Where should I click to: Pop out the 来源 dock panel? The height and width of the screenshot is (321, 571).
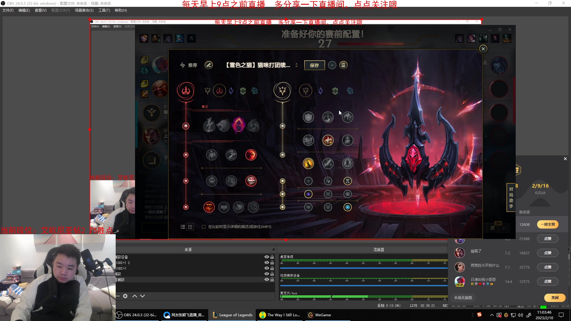pos(274,250)
